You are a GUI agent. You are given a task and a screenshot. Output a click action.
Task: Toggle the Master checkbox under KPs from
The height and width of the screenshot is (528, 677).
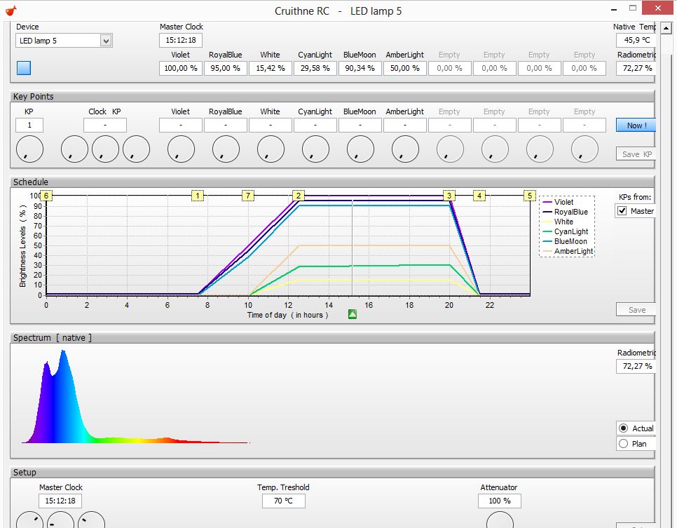[622, 211]
